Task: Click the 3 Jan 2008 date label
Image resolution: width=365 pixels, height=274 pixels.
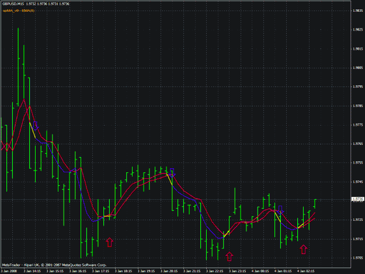Action: [x=9, y=271]
